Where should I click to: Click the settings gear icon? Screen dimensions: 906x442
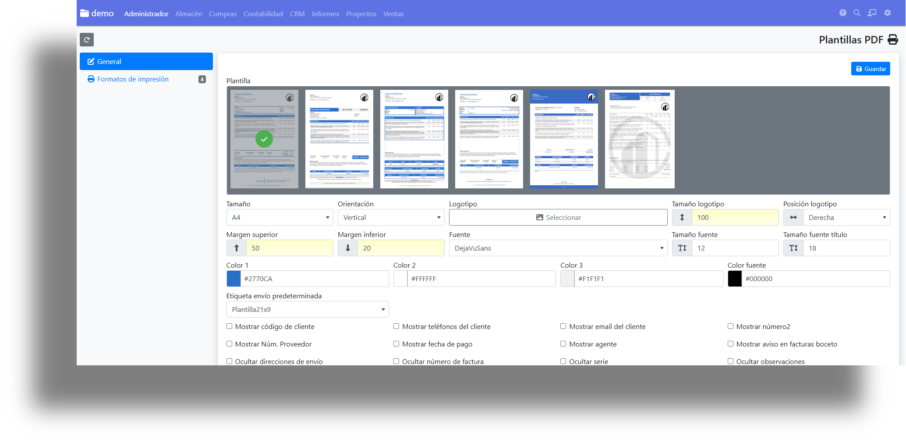click(x=888, y=13)
